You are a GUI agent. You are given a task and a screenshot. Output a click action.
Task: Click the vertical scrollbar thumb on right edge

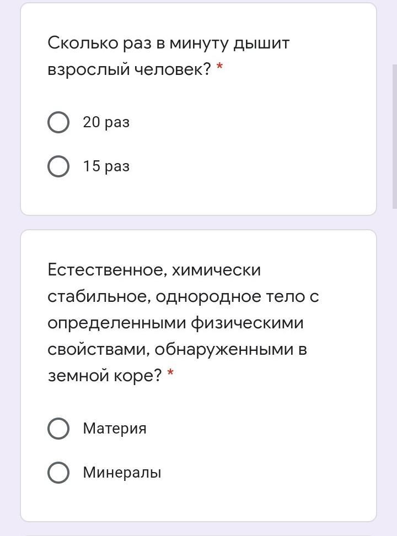[395, 136]
